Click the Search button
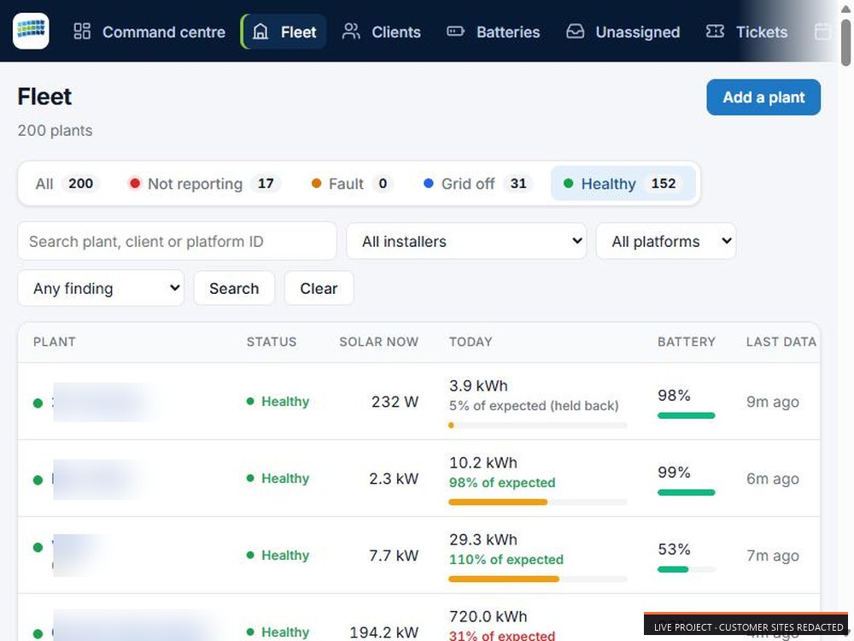 (234, 288)
